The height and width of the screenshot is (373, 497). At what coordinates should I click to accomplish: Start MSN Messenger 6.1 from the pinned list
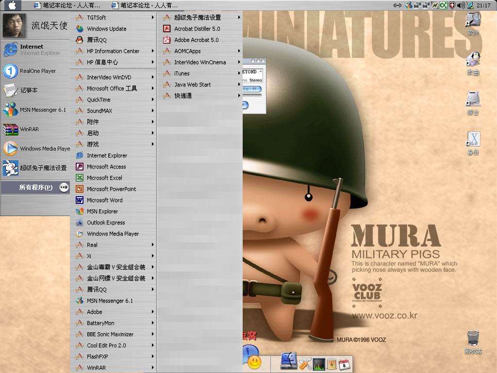coord(35,110)
